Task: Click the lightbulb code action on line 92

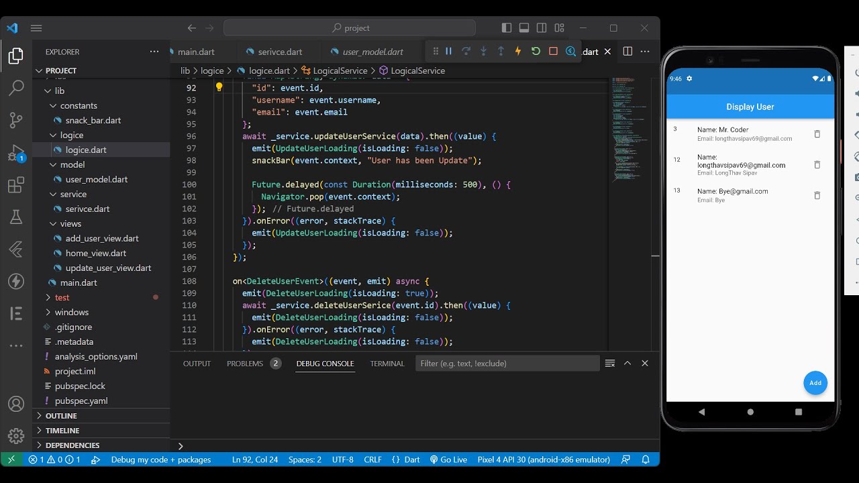Action: tap(219, 87)
